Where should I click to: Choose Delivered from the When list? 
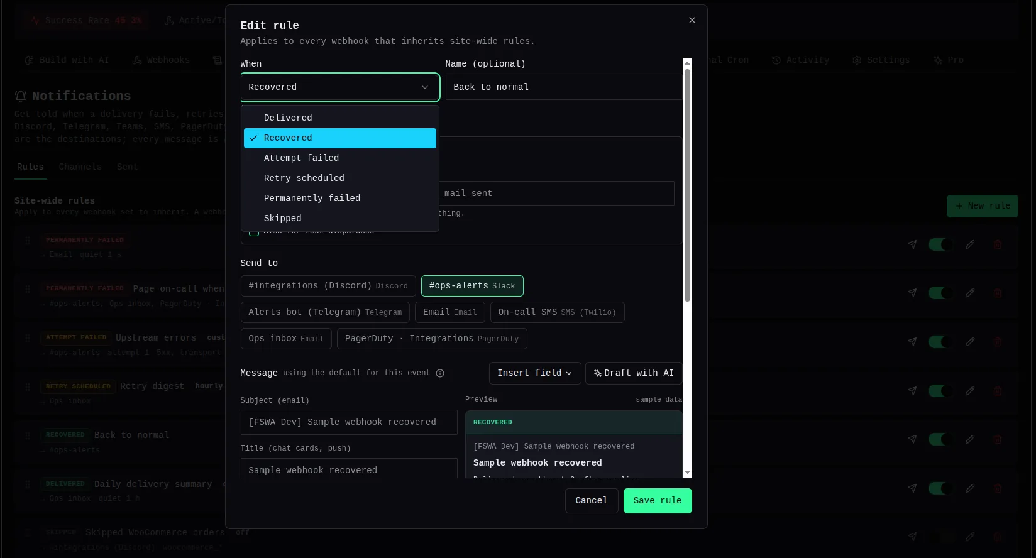pos(339,118)
